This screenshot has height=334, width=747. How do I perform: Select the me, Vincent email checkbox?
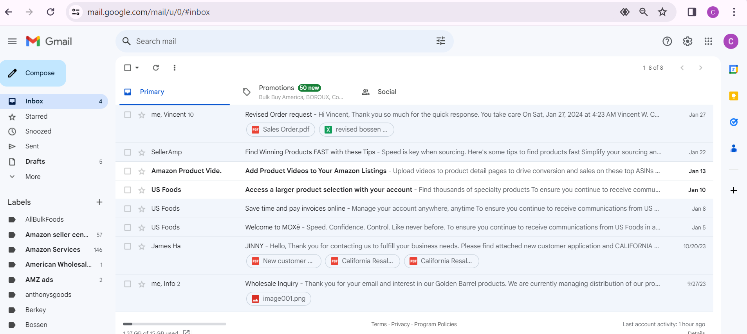coord(128,115)
